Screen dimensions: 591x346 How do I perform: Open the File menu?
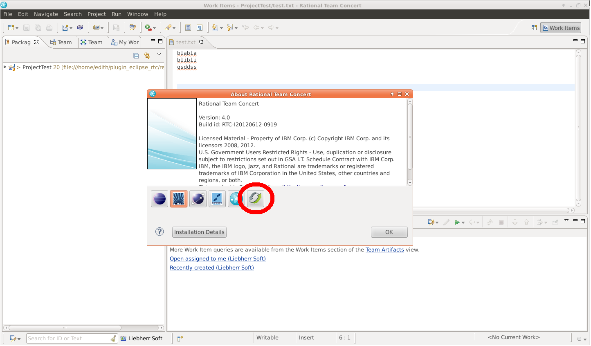[8, 14]
